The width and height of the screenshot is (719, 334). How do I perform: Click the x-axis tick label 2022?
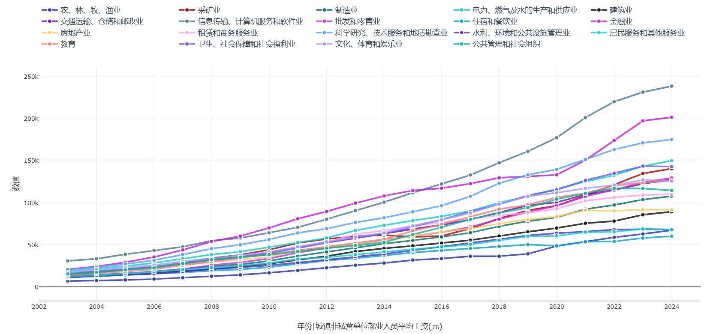(x=614, y=307)
